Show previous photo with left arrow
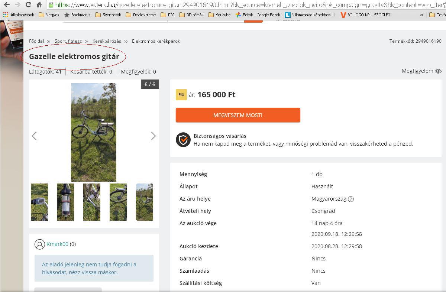 click(34, 136)
